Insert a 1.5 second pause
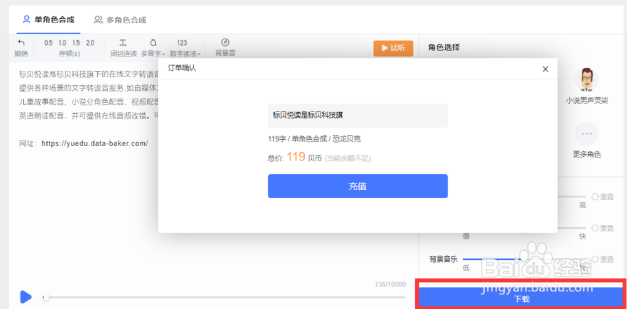The image size is (627, 309). click(x=76, y=43)
